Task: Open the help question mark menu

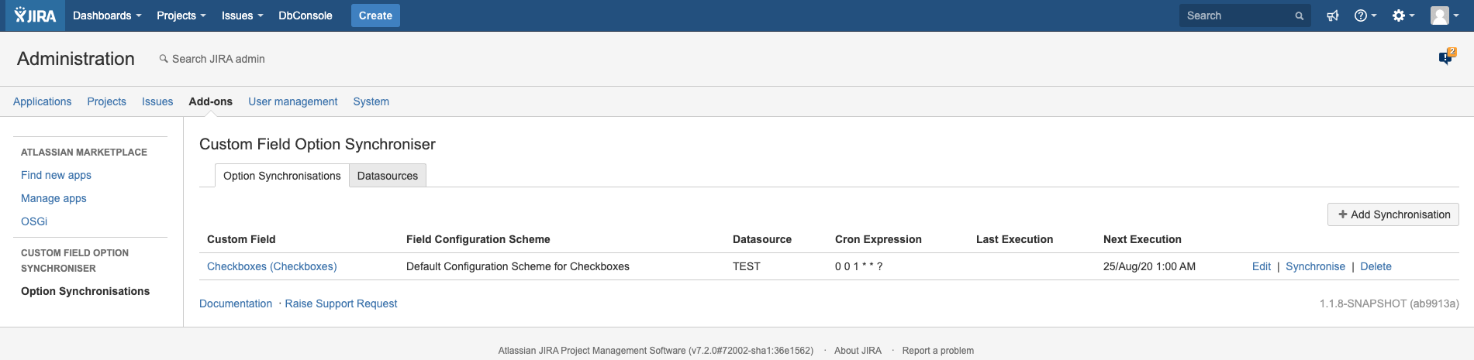Action: pos(1364,15)
